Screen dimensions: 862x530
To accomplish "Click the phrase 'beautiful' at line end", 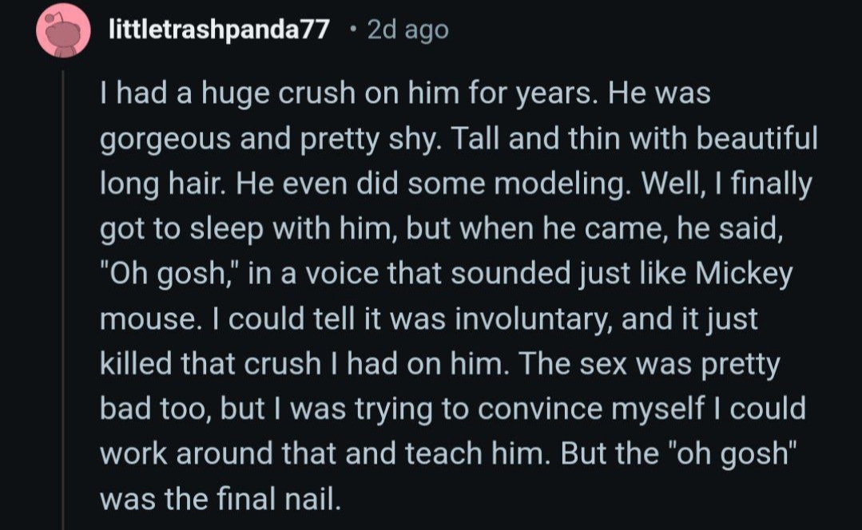I will tap(757, 138).
